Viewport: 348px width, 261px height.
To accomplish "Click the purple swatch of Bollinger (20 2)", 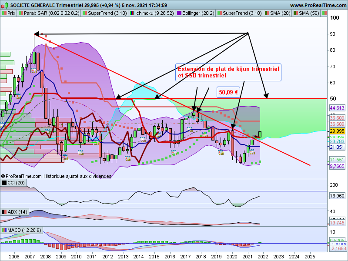I will click(x=179, y=13).
